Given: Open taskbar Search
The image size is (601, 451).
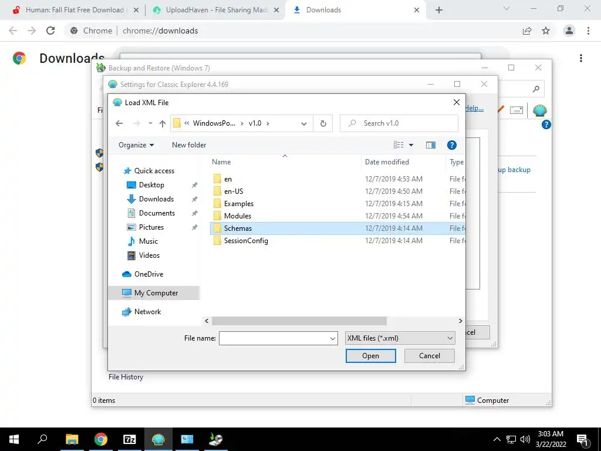Looking at the screenshot, I should [42, 439].
